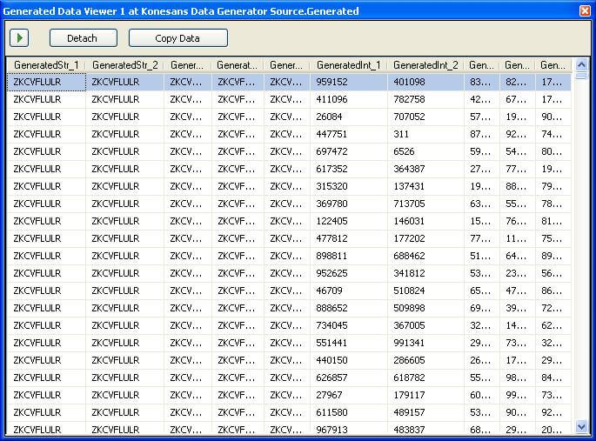
Task: Select cell with value 782758
Action: [425, 99]
